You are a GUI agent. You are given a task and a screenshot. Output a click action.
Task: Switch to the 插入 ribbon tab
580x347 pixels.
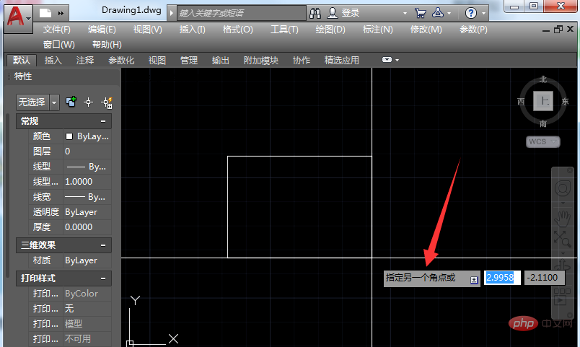tap(53, 61)
